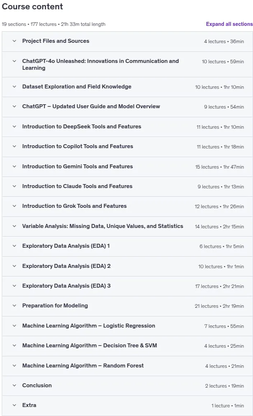Expand the Conclusion section chevron

(x=14, y=385)
